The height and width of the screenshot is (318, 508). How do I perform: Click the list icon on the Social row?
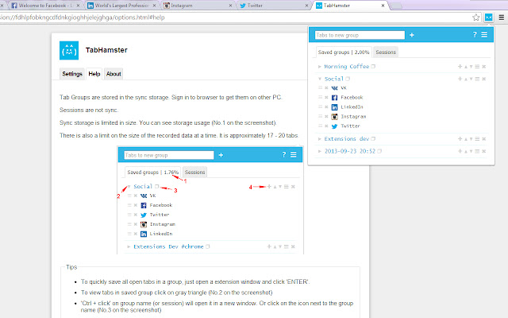(x=477, y=79)
